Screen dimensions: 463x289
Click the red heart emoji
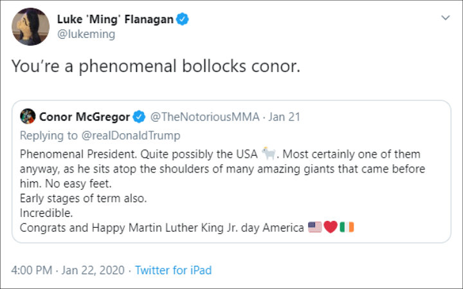(331, 227)
